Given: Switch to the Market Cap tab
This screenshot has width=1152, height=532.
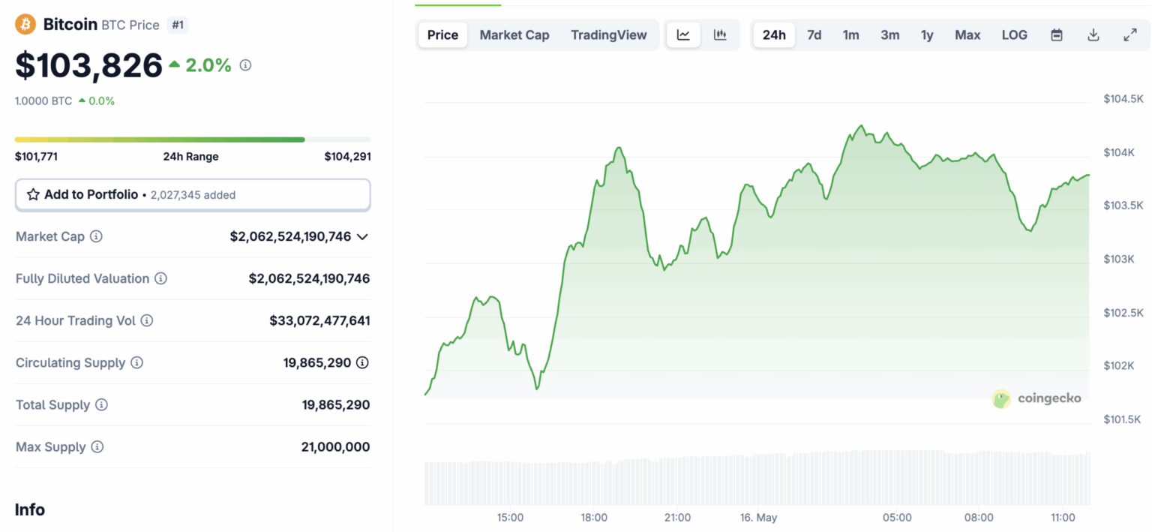Looking at the screenshot, I should pos(514,35).
